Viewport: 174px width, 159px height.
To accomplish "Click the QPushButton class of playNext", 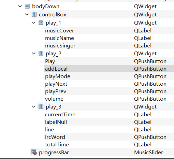I will coord(150,84).
